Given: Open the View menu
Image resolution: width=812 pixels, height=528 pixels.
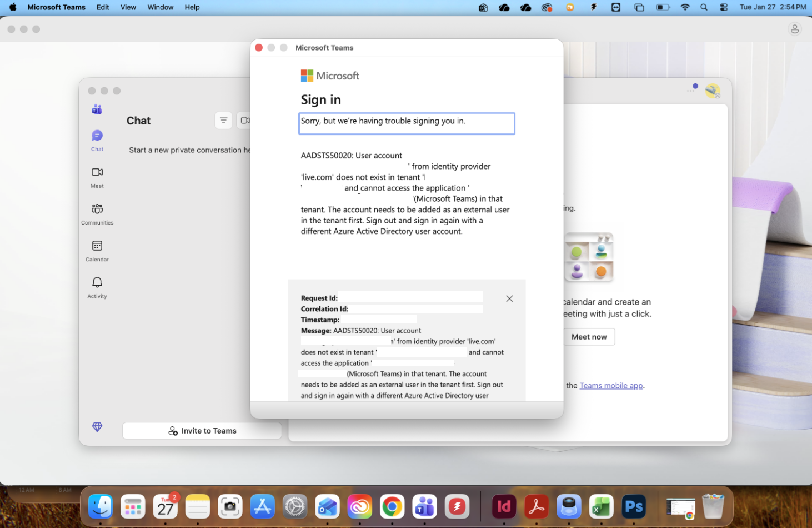Looking at the screenshot, I should (128, 7).
